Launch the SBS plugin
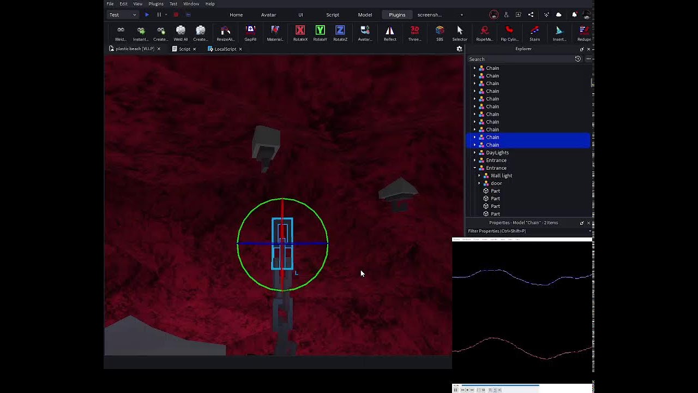Viewport: 698px width, 393px height. tap(440, 33)
